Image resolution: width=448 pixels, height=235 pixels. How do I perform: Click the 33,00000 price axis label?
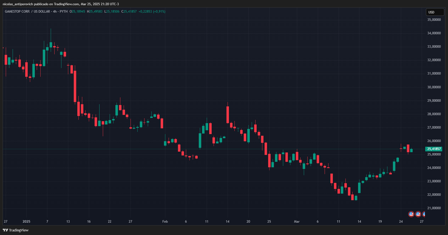coord(434,47)
